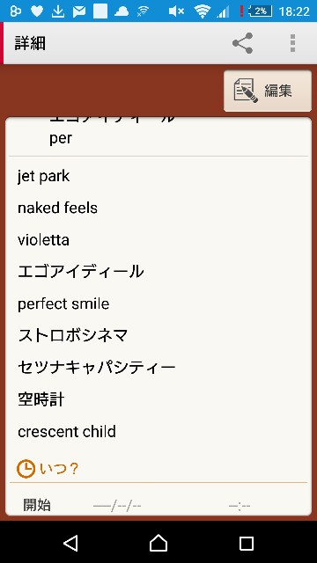Tap the mail icon in status bar
The height and width of the screenshot is (563, 317).
[79, 11]
